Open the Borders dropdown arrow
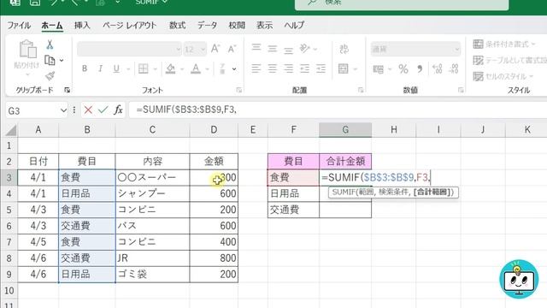 pos(156,69)
